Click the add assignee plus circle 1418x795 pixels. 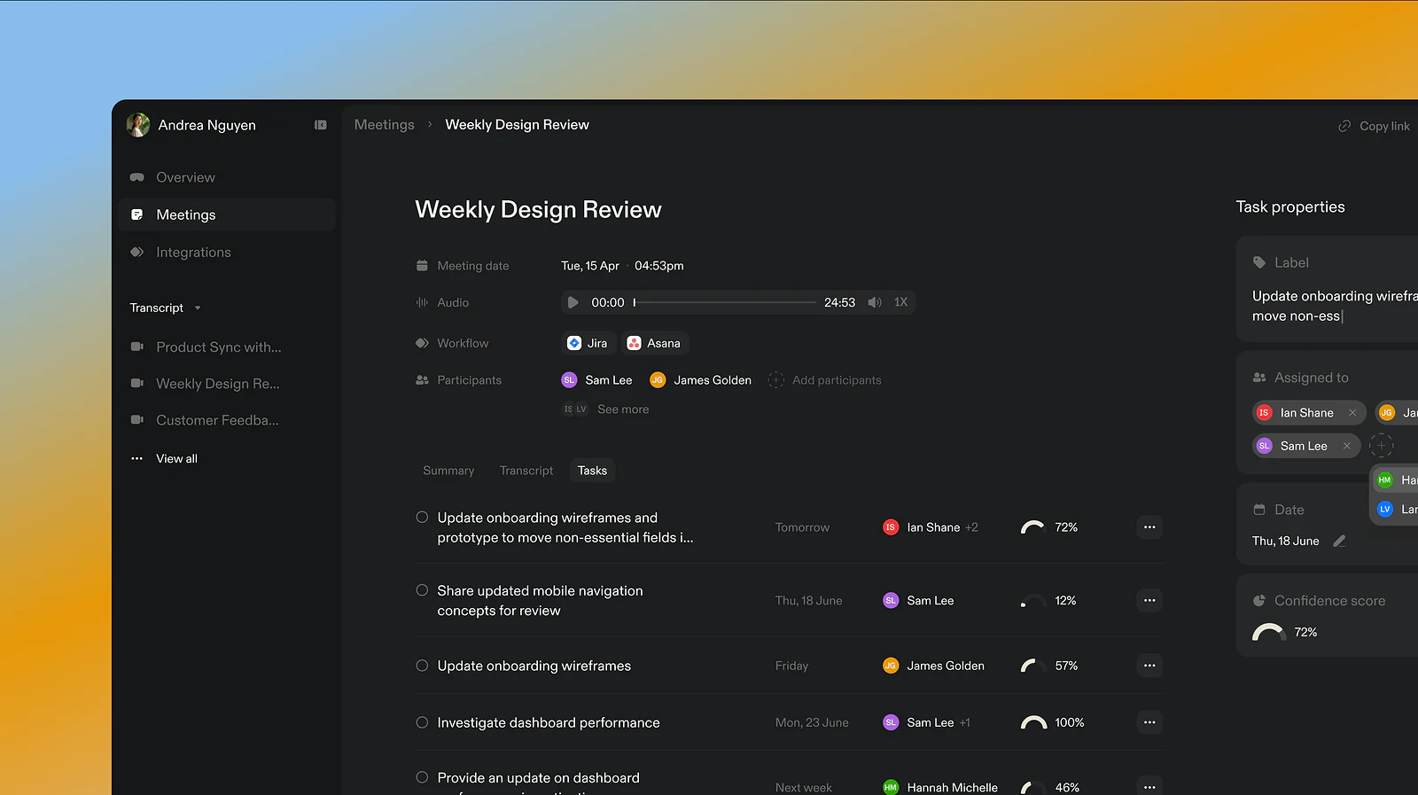pos(1382,446)
